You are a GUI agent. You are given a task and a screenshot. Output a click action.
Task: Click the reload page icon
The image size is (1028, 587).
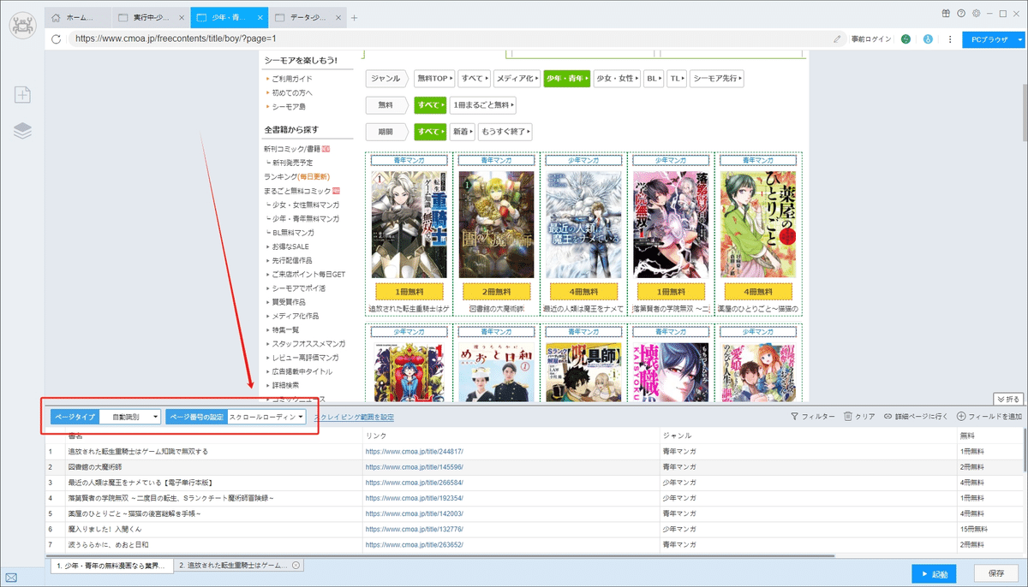pos(57,39)
